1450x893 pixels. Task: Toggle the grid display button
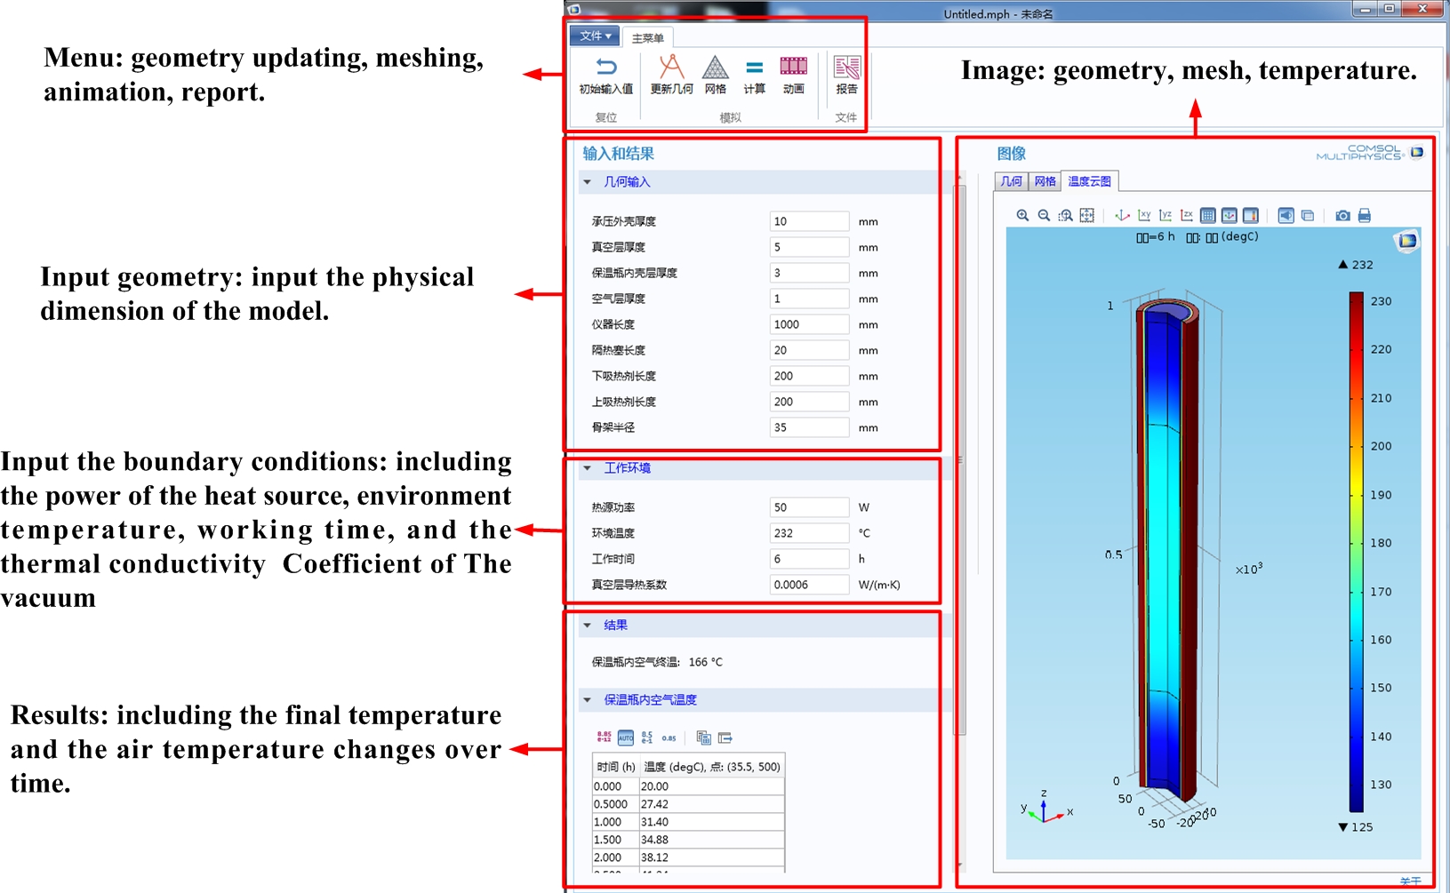click(1207, 215)
